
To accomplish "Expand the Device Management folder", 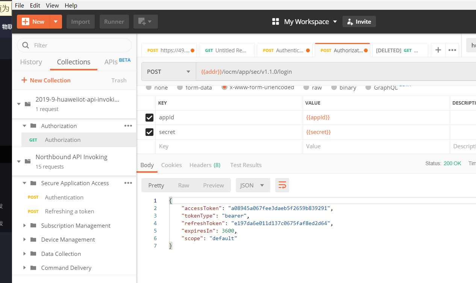I will pyautogui.click(x=24, y=239).
